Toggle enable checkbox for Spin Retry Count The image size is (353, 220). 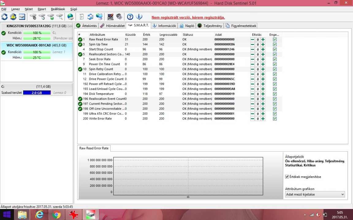(x=275, y=69)
